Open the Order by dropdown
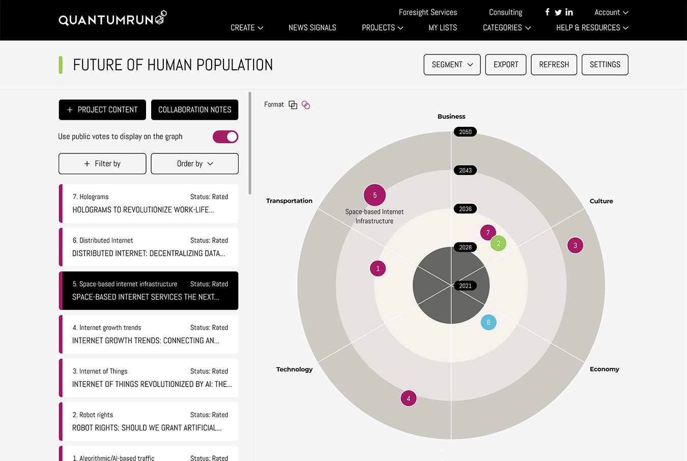Viewport: 687px width, 461px height. point(194,164)
